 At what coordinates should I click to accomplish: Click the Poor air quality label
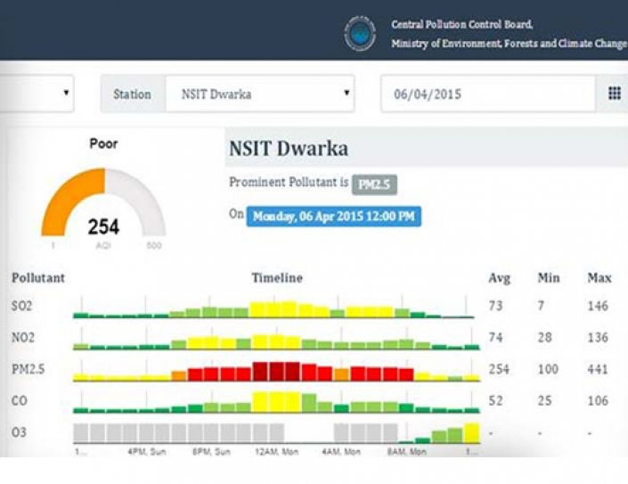point(103,144)
